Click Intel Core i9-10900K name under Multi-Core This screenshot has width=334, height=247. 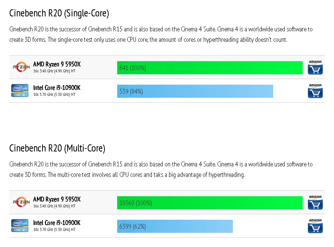point(57,223)
